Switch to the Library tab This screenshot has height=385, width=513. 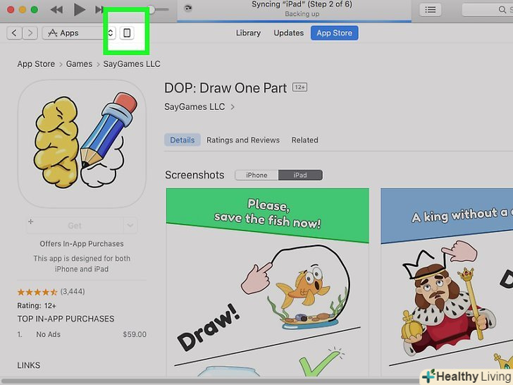coord(248,33)
